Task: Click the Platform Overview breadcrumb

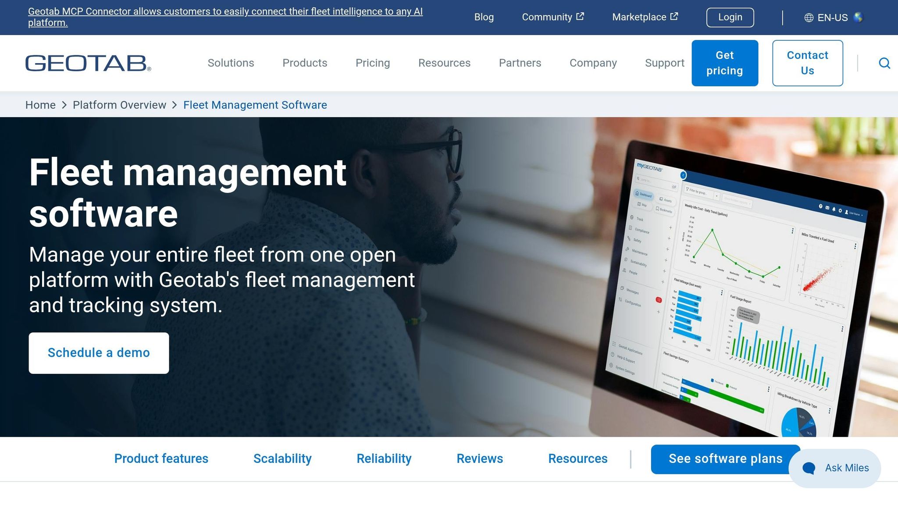Action: [120, 105]
